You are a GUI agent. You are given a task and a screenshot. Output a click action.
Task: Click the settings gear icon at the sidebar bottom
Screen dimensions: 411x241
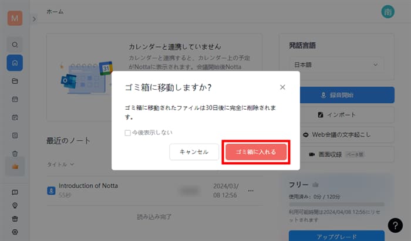tap(15, 232)
